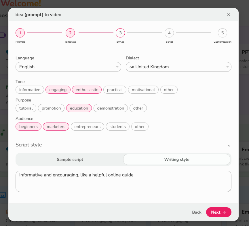Open the Language dropdown
The width and height of the screenshot is (249, 226).
coord(68,67)
